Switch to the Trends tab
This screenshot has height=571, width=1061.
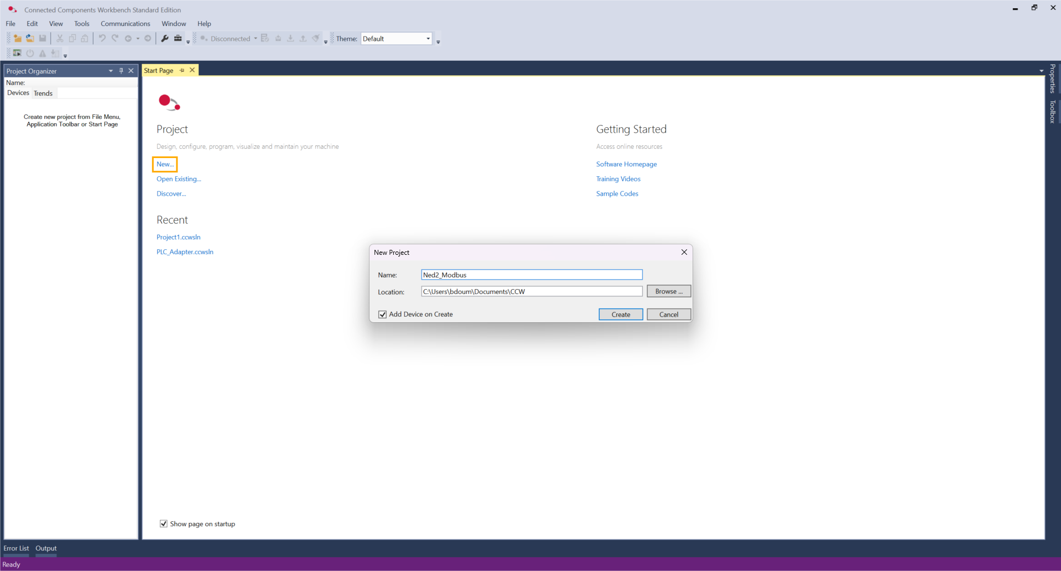43,93
